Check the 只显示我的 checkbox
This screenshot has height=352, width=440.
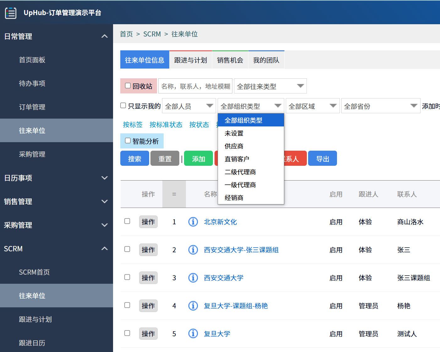pos(123,105)
